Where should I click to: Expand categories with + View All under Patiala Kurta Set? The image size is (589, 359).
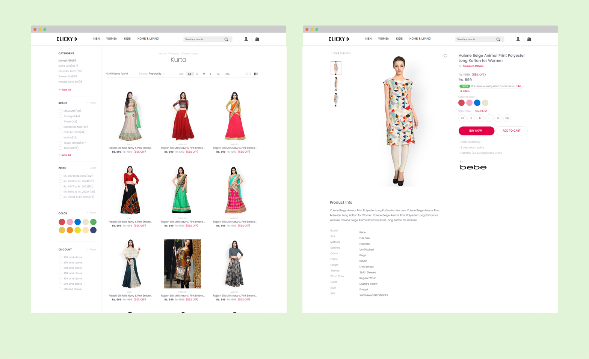pos(65,90)
